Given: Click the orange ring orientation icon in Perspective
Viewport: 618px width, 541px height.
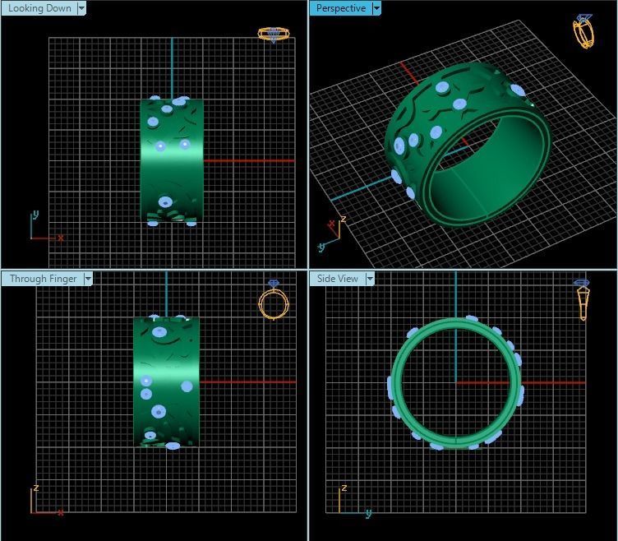Looking at the screenshot, I should [583, 31].
